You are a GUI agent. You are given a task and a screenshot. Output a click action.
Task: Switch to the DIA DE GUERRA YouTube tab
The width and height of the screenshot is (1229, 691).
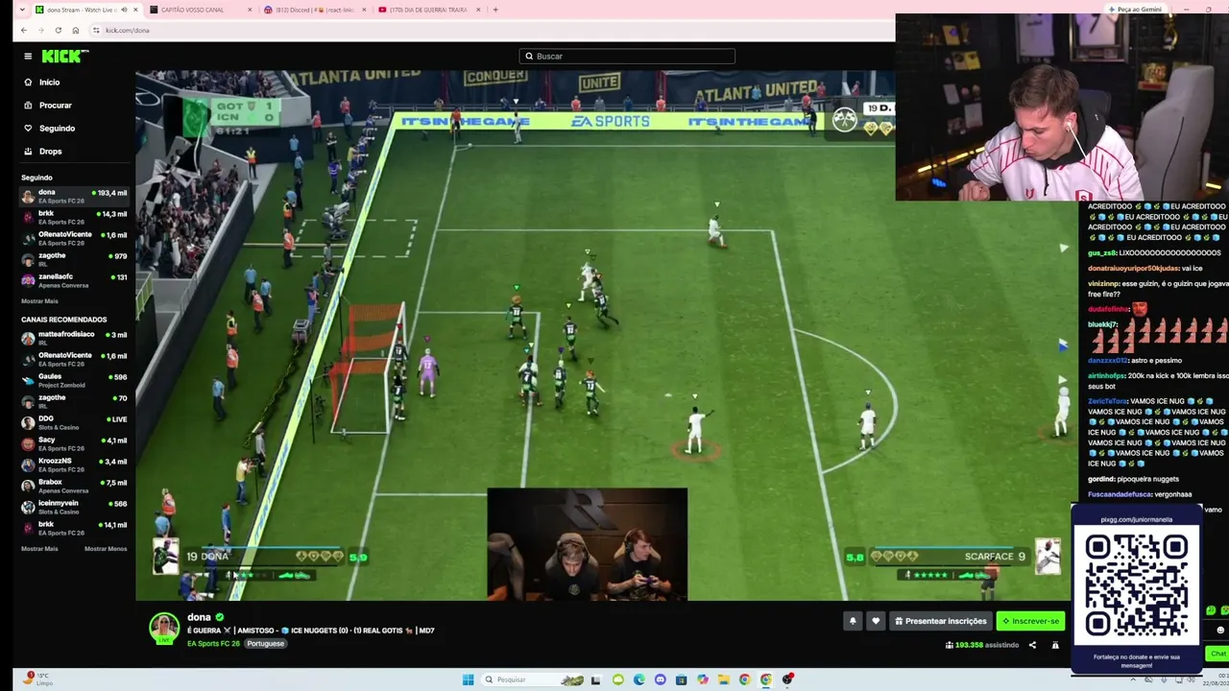point(428,10)
